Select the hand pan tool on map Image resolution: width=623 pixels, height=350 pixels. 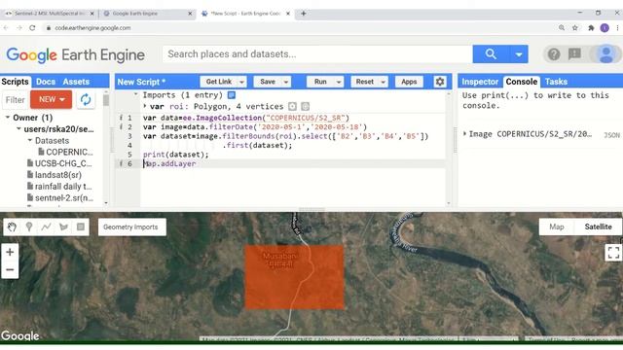(12, 227)
